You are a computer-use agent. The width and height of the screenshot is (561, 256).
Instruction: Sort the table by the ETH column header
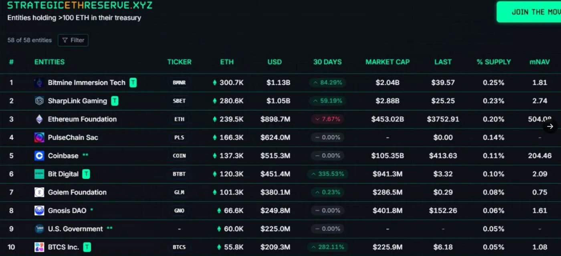point(227,62)
